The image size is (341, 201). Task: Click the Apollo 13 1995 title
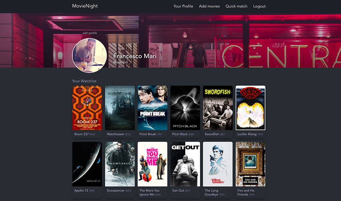(84, 190)
